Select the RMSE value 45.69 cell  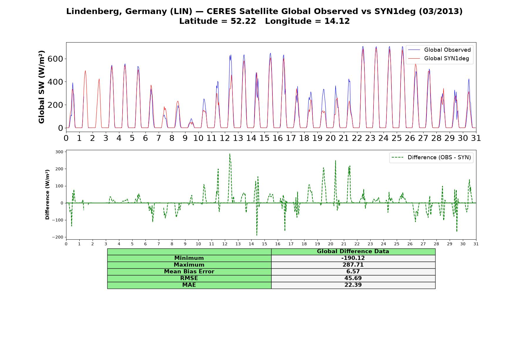[353, 278]
